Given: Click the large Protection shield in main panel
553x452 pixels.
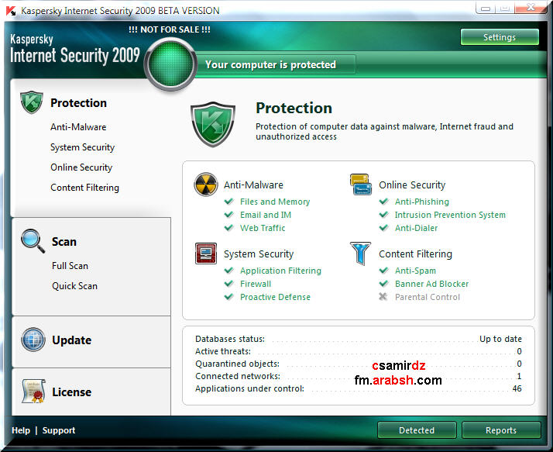Looking at the screenshot, I should [213, 124].
